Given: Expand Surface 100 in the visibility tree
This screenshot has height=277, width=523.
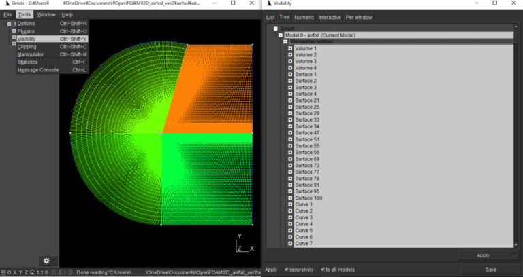Looking at the screenshot, I should coord(290,198).
